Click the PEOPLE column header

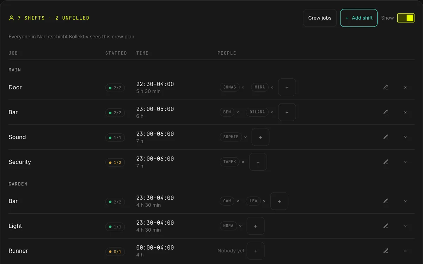[x=227, y=53]
